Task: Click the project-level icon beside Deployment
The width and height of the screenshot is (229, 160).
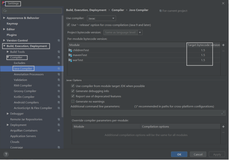Action: 59,125
